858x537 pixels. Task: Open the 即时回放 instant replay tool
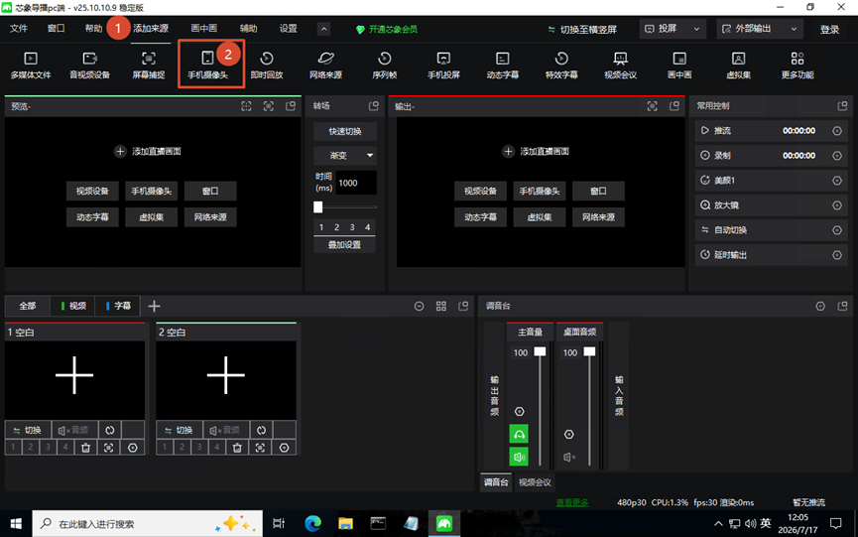(x=267, y=66)
